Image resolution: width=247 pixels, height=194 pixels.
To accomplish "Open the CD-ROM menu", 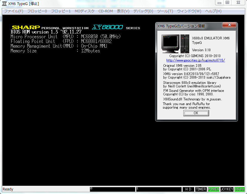I will (106, 11).
